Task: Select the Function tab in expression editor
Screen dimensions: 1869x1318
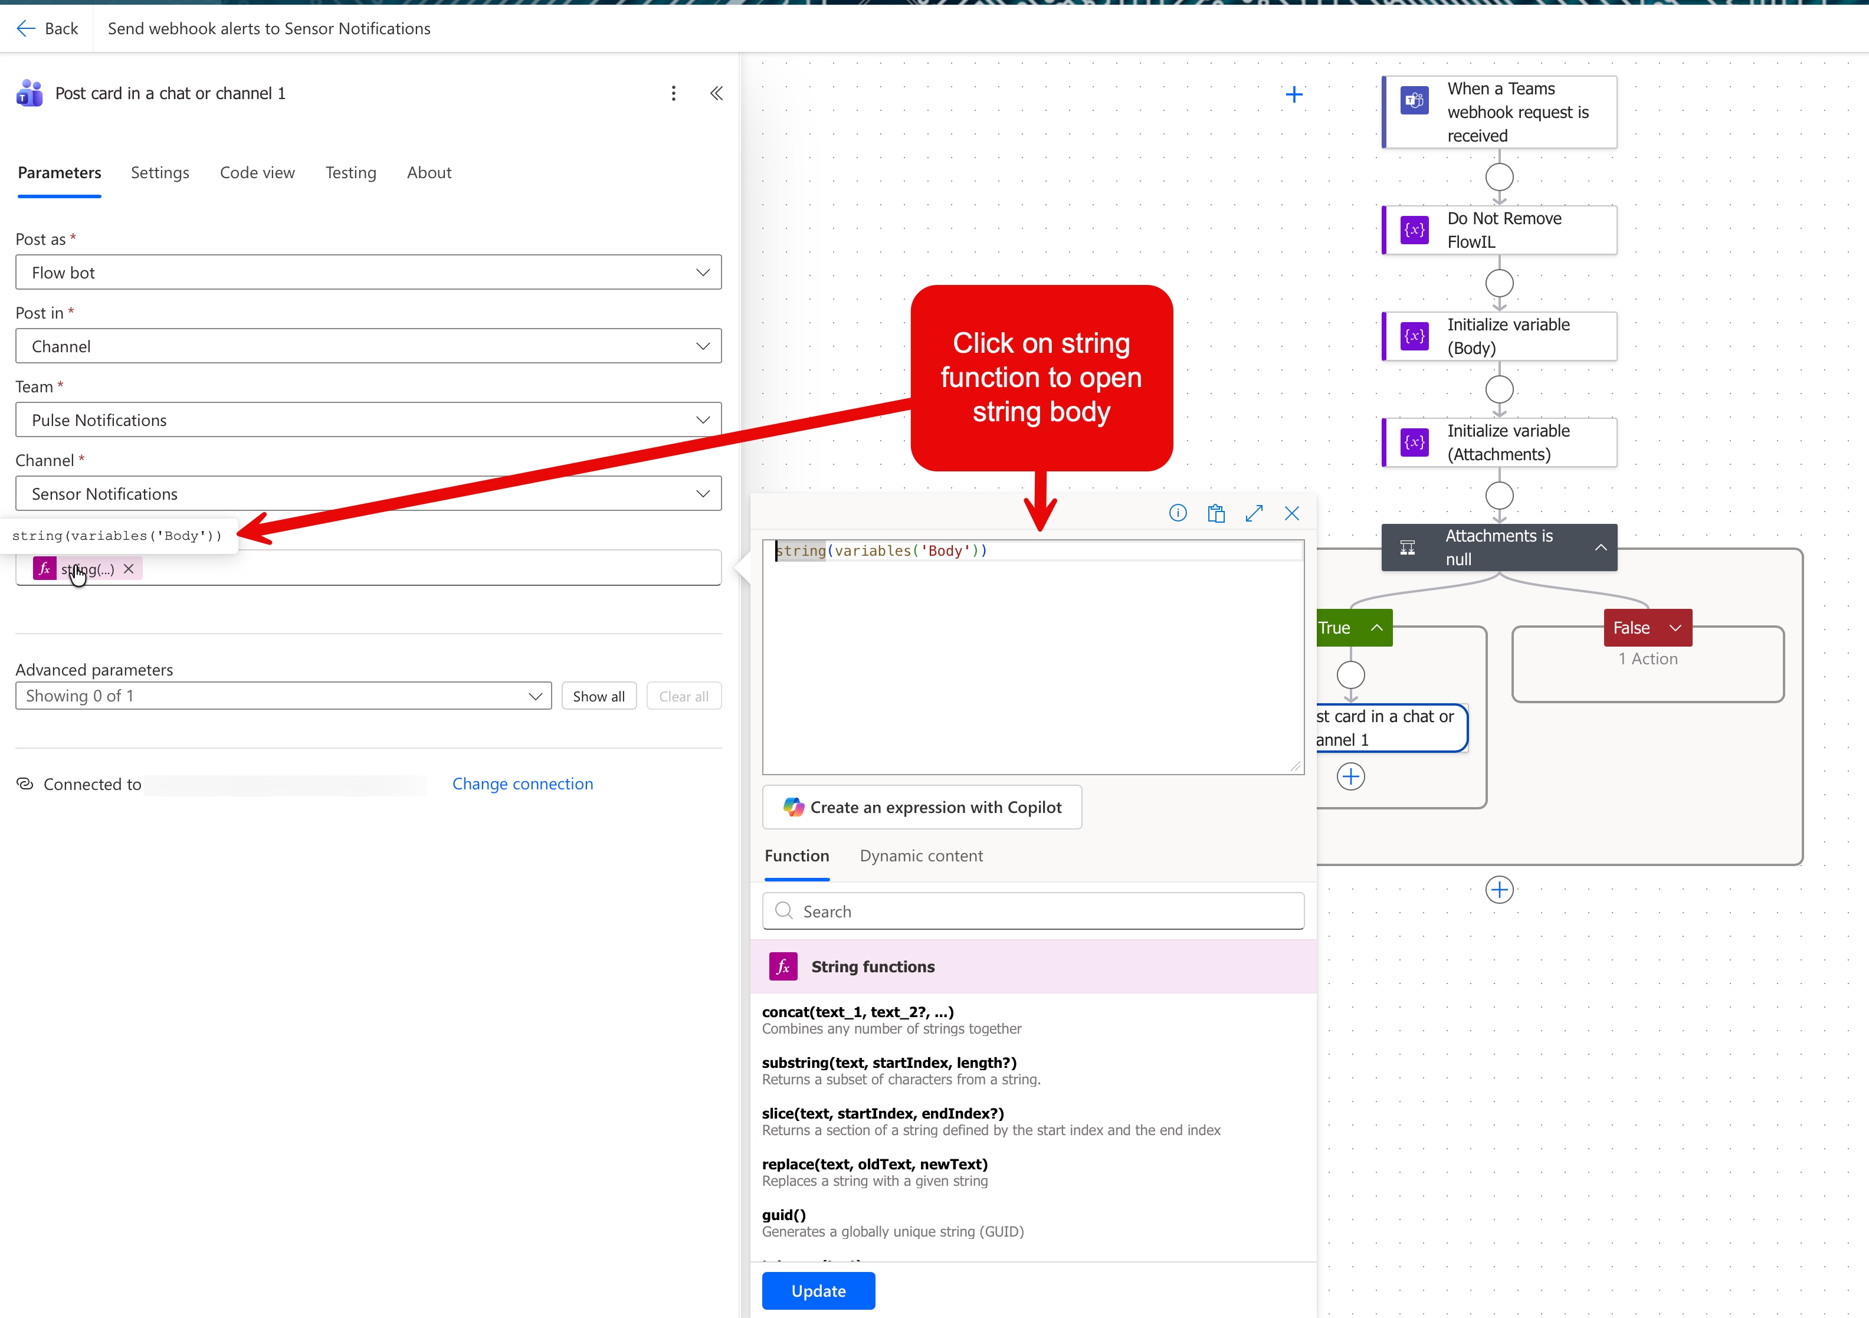Action: coord(797,855)
